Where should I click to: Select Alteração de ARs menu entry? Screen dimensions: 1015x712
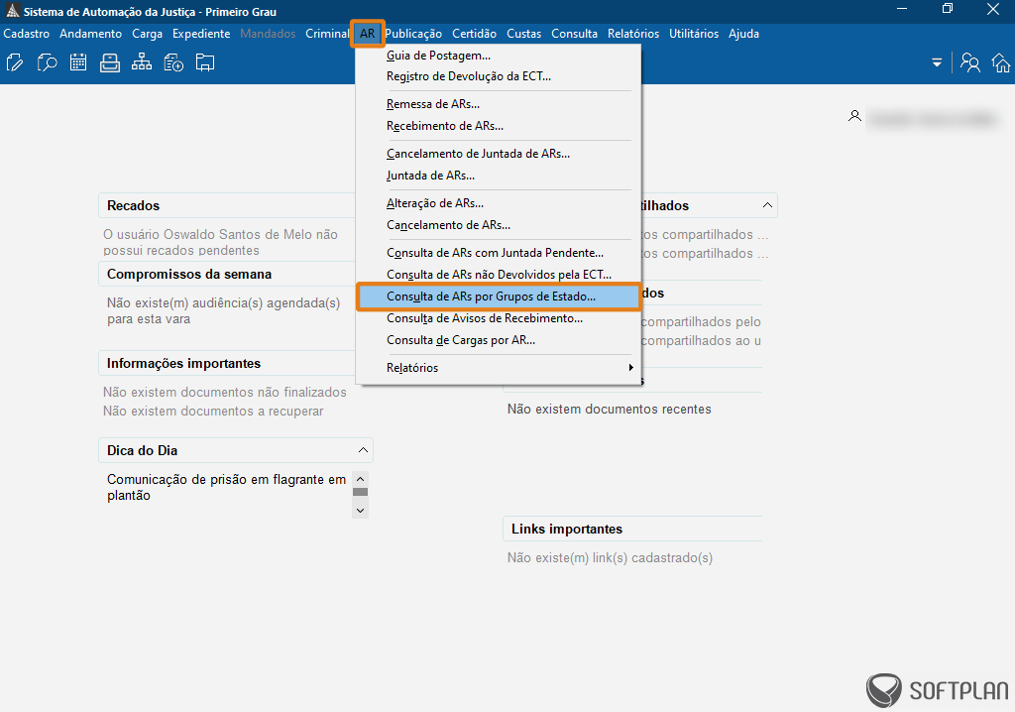coord(498,203)
